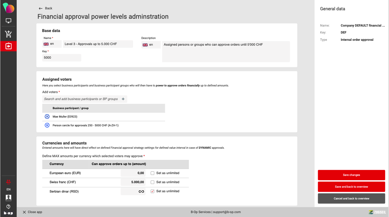
Task: Check Set as unlimited for Swiss franc
Action: tap(153, 182)
